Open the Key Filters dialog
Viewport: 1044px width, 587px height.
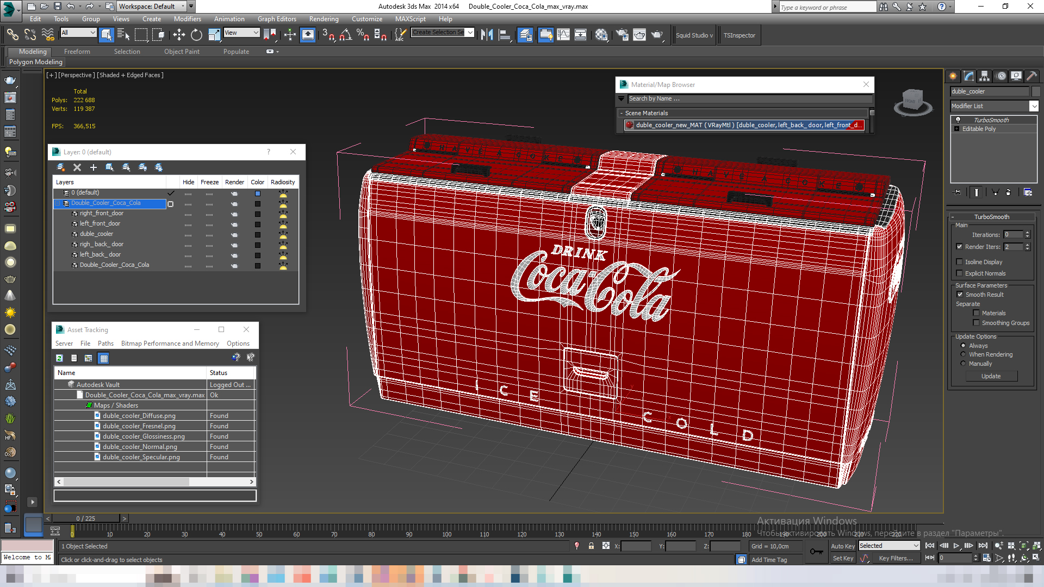[896, 558]
